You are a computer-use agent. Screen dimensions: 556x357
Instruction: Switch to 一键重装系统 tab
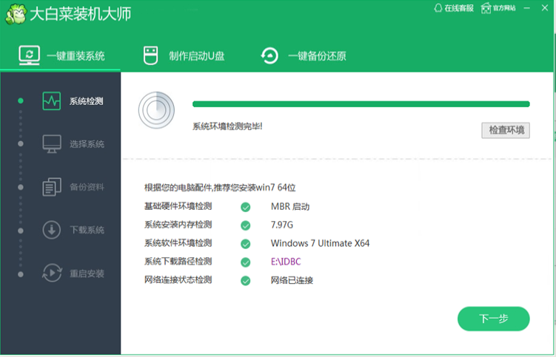[61, 55]
